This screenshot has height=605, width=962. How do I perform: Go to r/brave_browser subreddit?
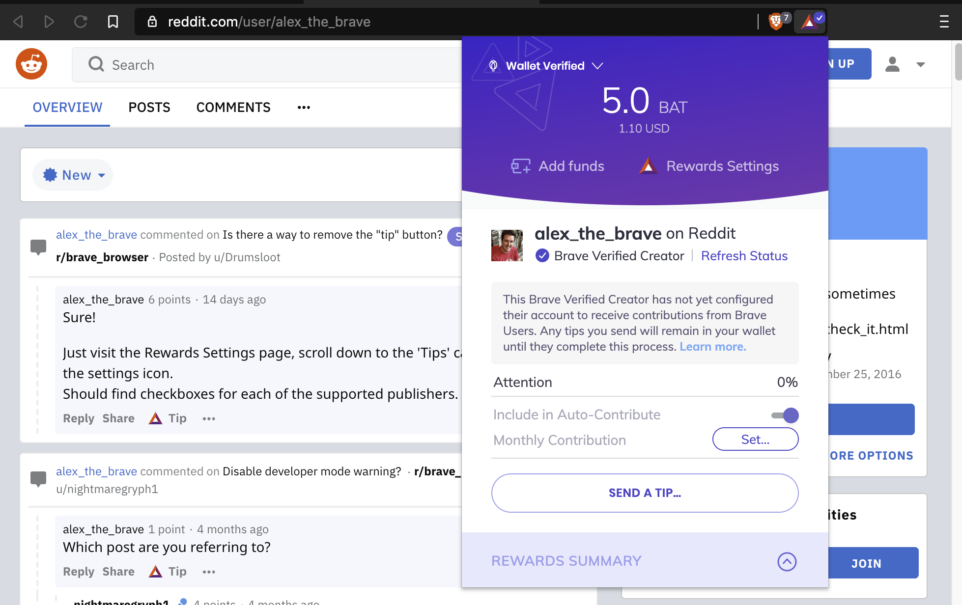[x=102, y=257]
